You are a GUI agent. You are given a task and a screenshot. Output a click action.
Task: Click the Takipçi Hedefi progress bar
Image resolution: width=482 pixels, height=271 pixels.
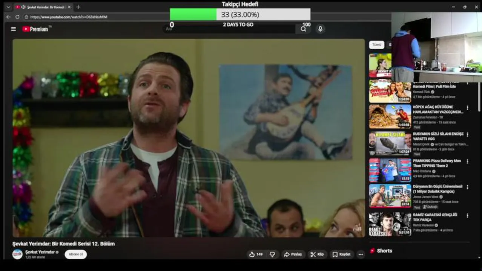pyautogui.click(x=240, y=14)
